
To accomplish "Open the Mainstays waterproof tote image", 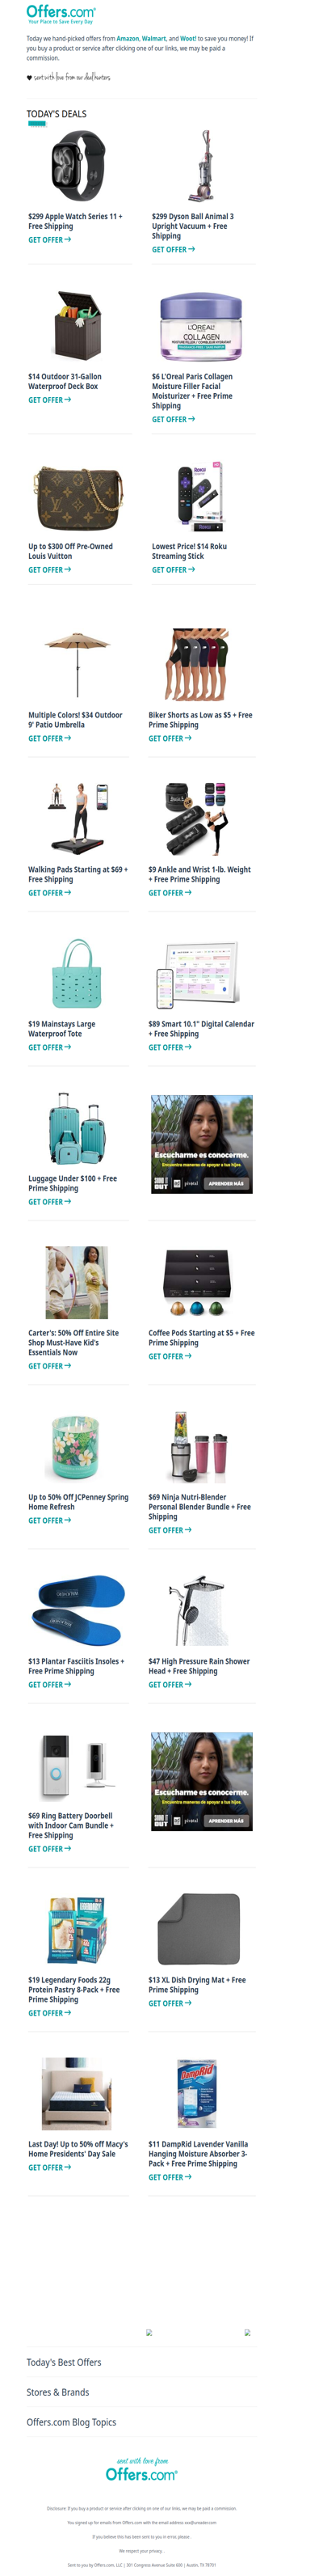I will click(78, 974).
